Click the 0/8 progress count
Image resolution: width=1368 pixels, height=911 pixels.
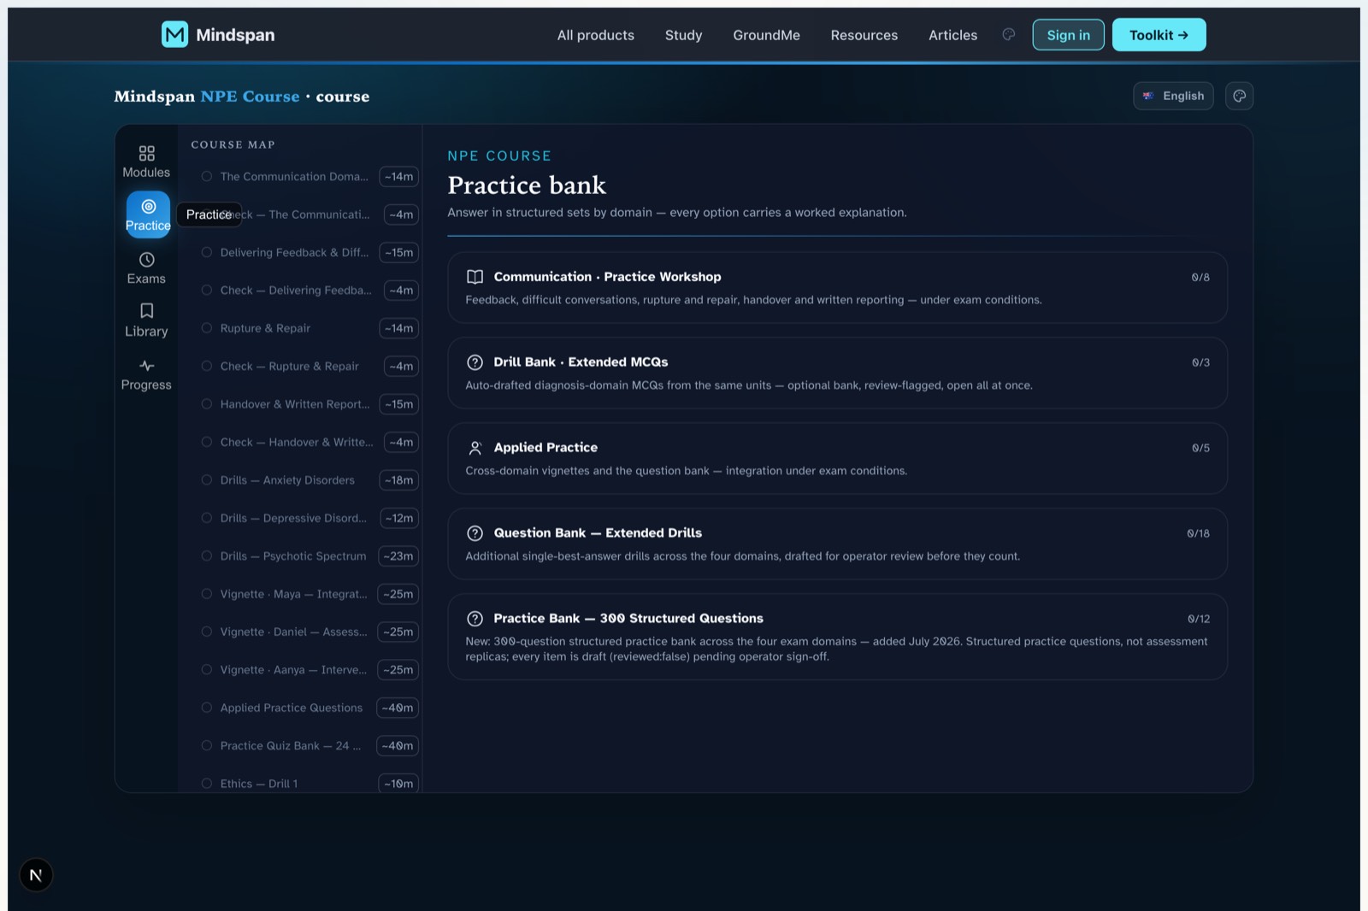(x=1200, y=277)
